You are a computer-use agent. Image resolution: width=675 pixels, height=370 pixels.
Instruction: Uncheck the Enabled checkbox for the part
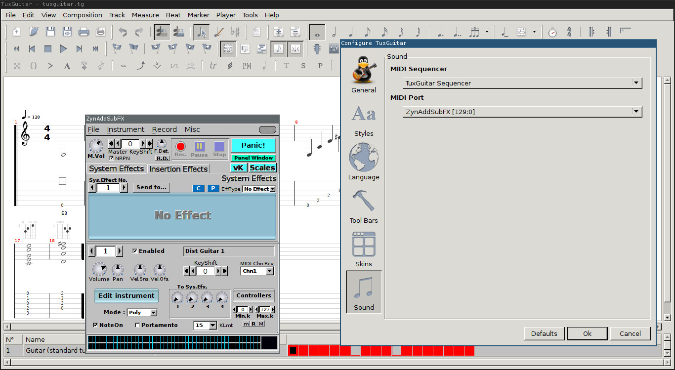(135, 251)
